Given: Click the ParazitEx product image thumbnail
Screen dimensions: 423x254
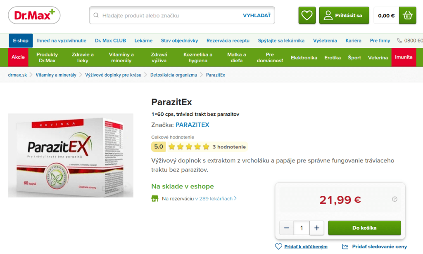Looking at the screenshot, I should pos(71,155).
